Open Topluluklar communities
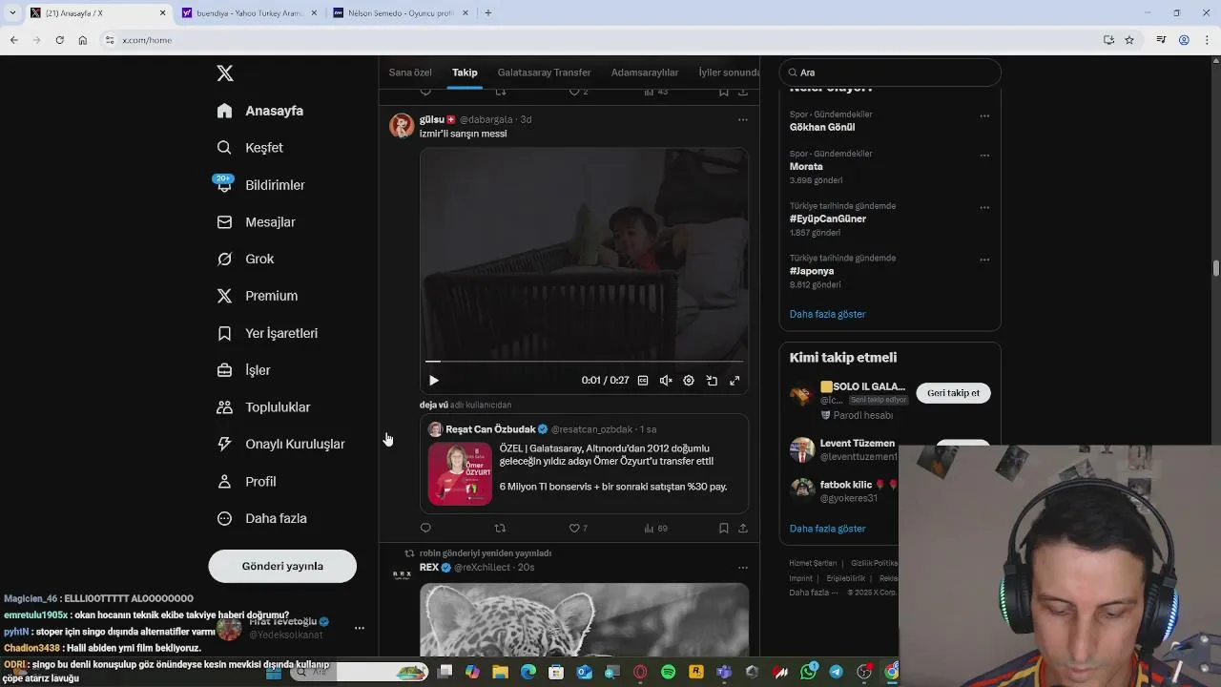The width and height of the screenshot is (1221, 687). tap(263, 407)
